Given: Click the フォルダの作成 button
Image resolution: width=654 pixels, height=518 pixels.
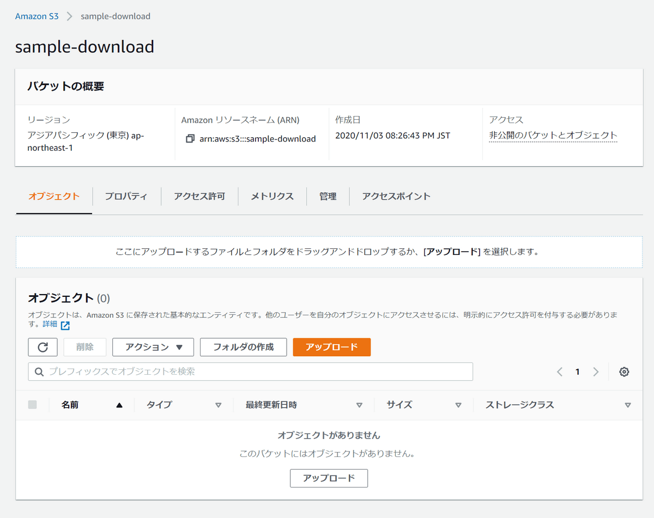Looking at the screenshot, I should click(x=243, y=347).
